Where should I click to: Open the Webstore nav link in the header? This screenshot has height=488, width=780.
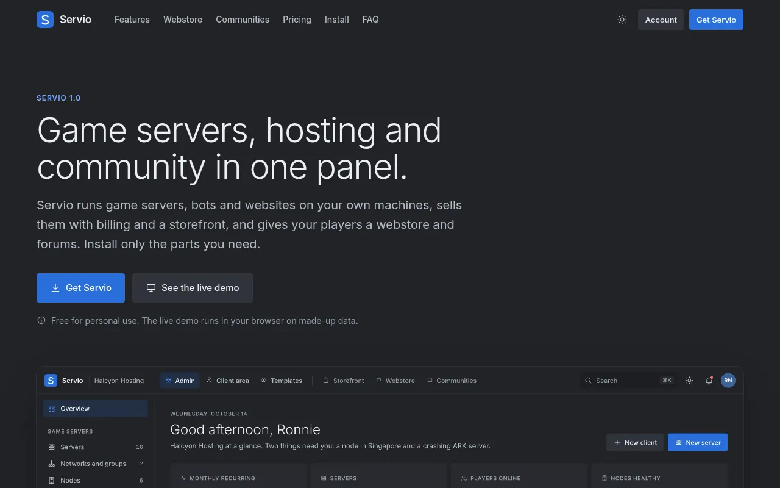pos(183,20)
